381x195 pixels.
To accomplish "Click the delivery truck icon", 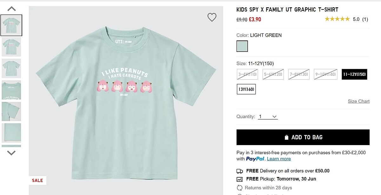I will tap(240, 171).
